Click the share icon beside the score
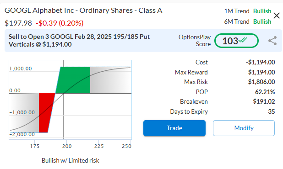The image size is (283, 169). tap(272, 41)
